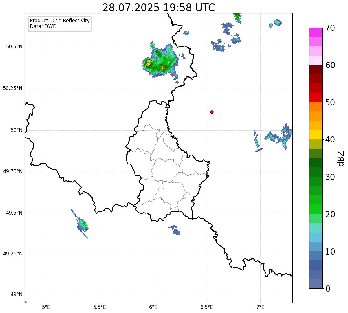This screenshot has height=313, width=348.
Task: Click the 6.5°E longitude label
Action: point(207,307)
